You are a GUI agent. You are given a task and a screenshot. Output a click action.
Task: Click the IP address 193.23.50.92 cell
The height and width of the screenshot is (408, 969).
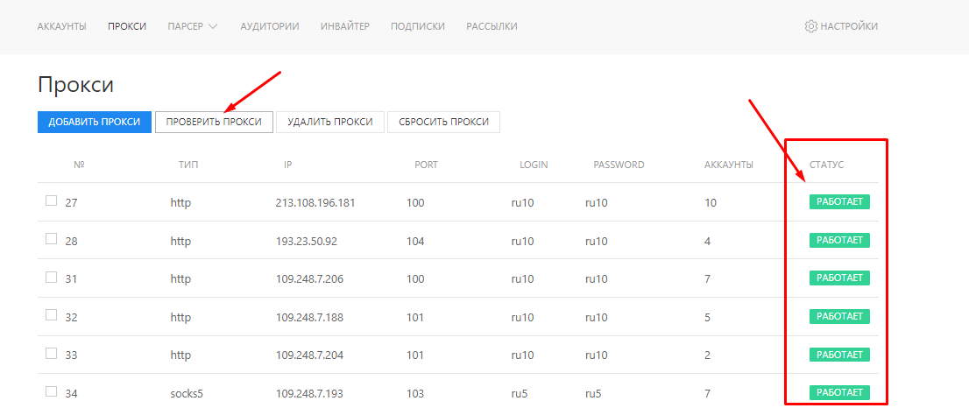coord(307,241)
